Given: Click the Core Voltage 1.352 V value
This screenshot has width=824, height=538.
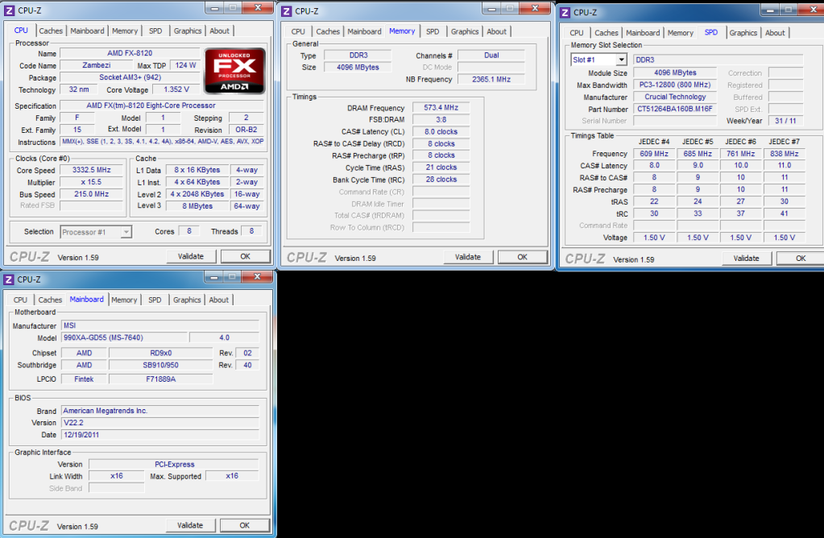Looking at the screenshot, I should coord(176,89).
